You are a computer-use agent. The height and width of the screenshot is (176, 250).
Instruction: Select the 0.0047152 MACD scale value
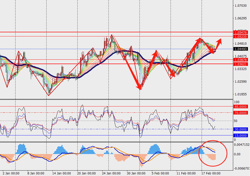(241, 145)
